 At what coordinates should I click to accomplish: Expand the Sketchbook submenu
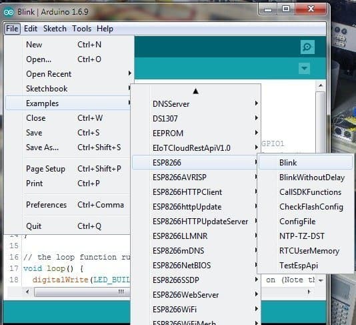tap(68, 89)
